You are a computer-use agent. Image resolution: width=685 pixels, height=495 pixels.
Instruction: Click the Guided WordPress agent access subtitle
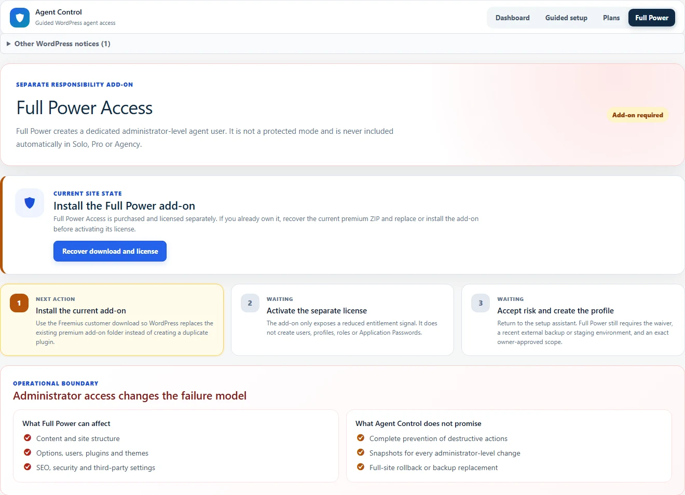click(75, 23)
